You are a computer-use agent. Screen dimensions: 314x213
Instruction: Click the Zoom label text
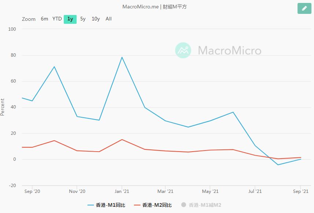click(29, 19)
